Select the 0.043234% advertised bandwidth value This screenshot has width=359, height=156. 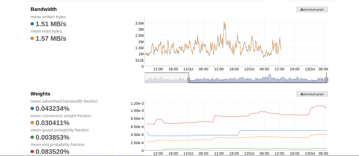(52, 109)
